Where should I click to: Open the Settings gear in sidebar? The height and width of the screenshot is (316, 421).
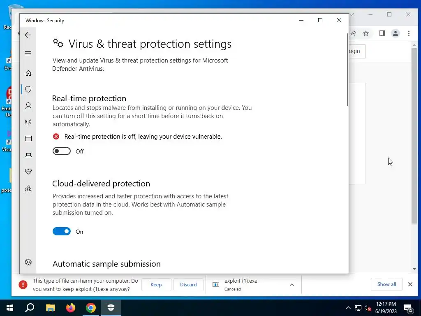point(28,262)
